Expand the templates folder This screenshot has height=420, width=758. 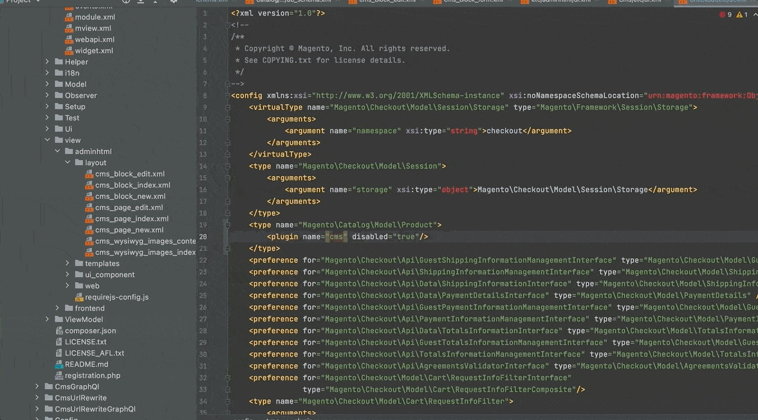pos(67,264)
